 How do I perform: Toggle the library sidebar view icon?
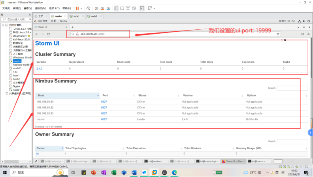coord(116,8)
